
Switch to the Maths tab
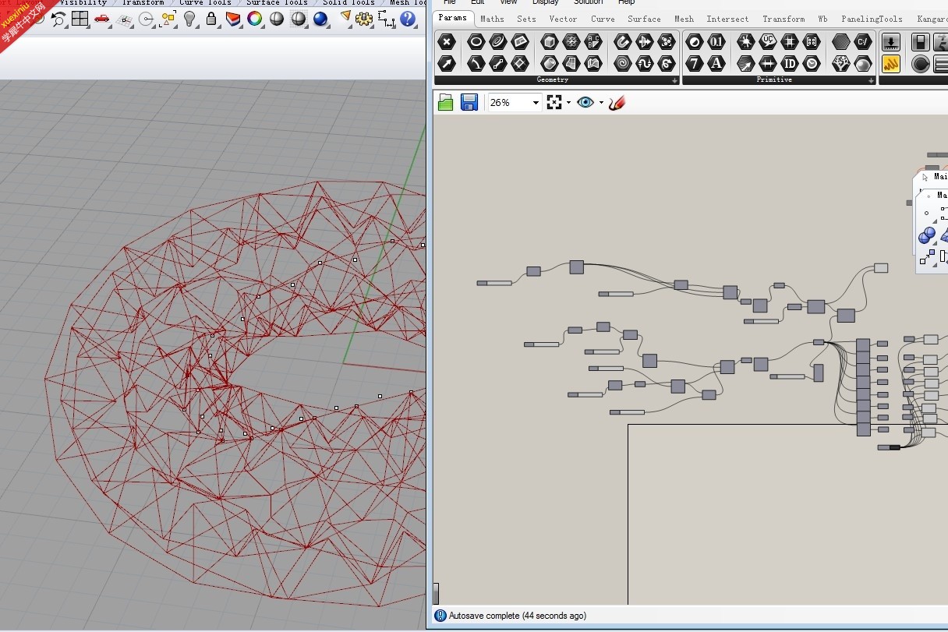[492, 19]
